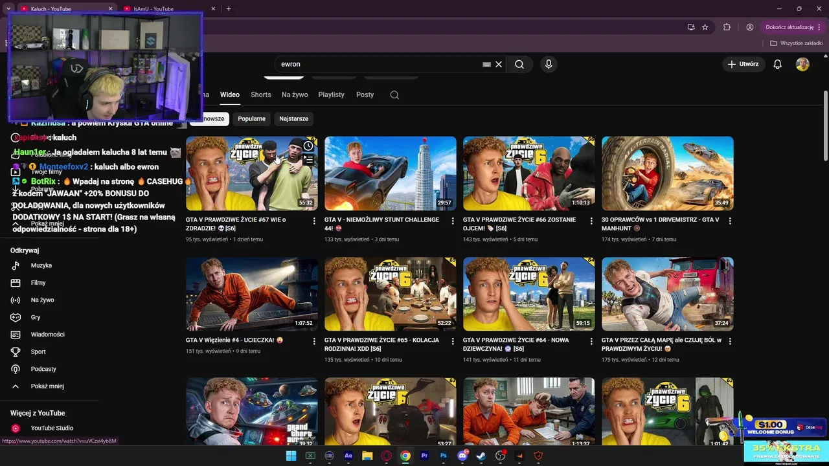The height and width of the screenshot is (466, 829).
Task: Switch to the Playlisty tab
Action: (x=332, y=94)
